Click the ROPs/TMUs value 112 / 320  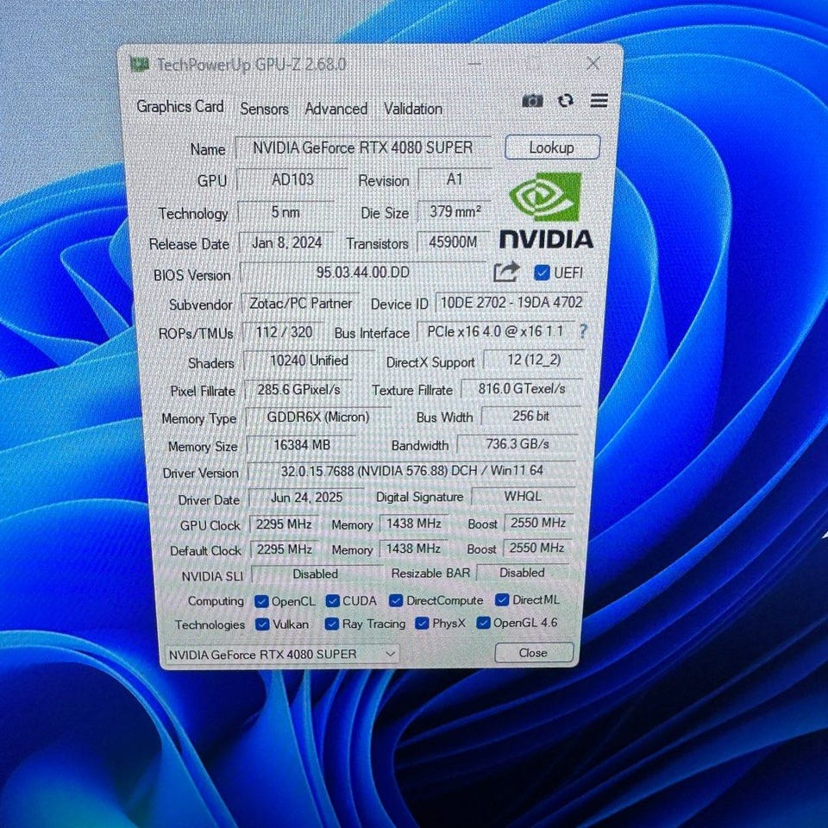284,333
